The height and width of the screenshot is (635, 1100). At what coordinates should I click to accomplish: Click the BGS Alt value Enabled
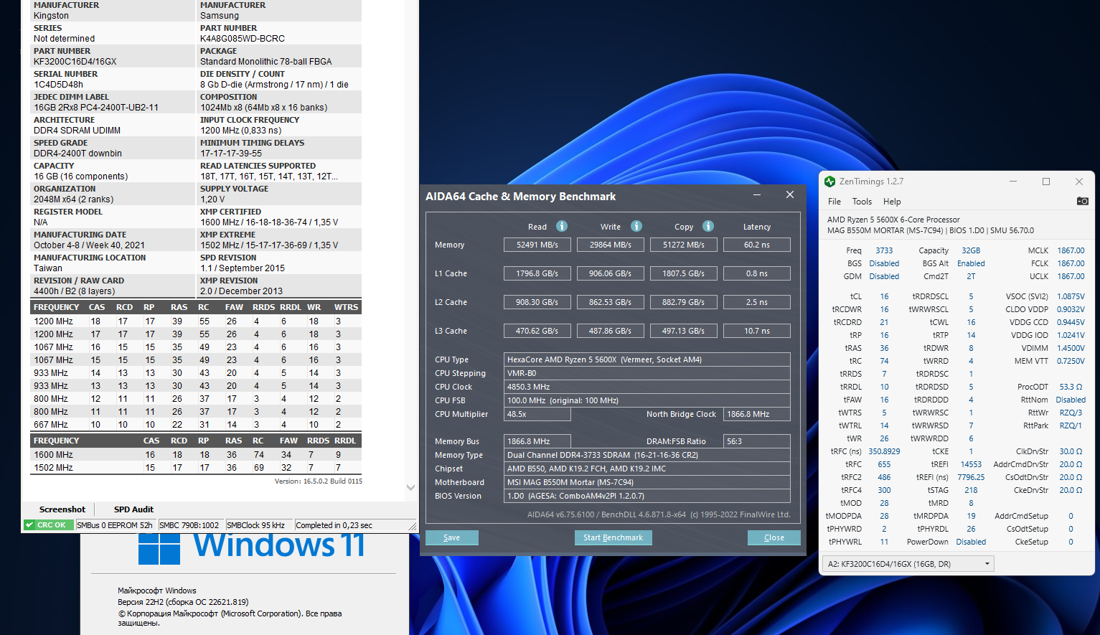pos(971,263)
